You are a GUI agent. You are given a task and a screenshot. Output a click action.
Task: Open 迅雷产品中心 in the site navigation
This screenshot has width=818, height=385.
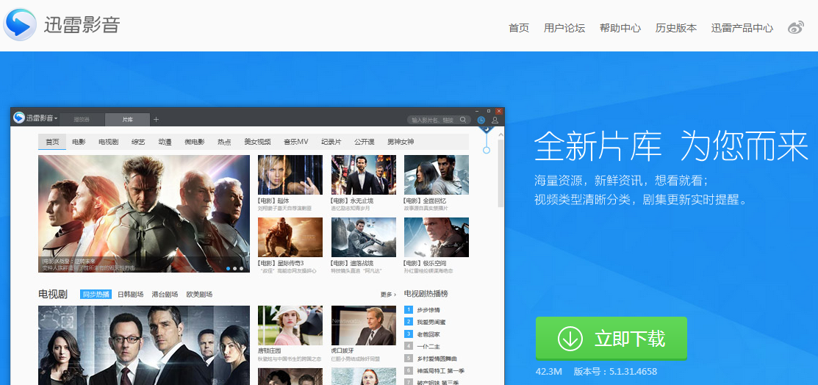(742, 28)
